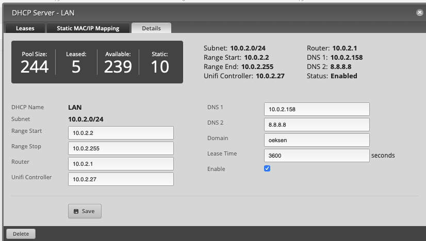Click the Pool Size value 244
Viewport: 426px width, 241px height.
[35, 67]
